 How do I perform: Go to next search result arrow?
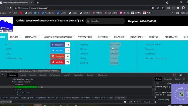point(137,102)
